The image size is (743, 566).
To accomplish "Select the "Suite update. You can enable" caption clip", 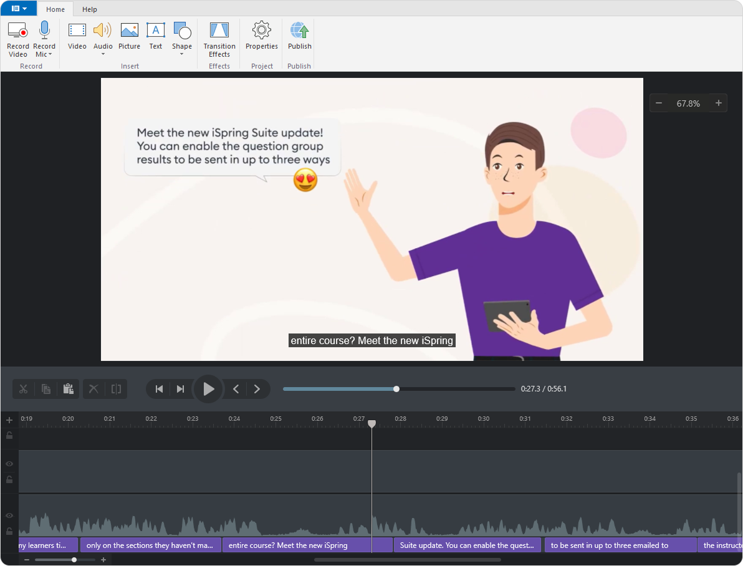I will pos(467,545).
